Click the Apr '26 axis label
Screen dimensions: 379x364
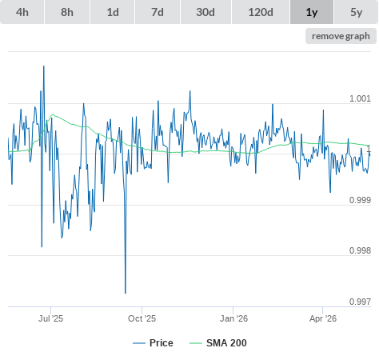323,318
